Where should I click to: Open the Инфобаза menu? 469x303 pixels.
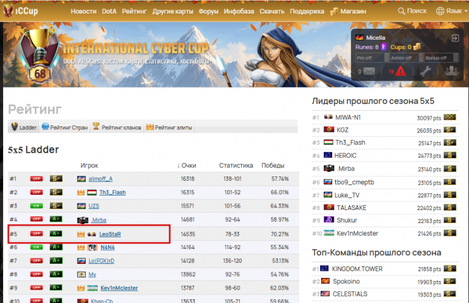pos(239,12)
